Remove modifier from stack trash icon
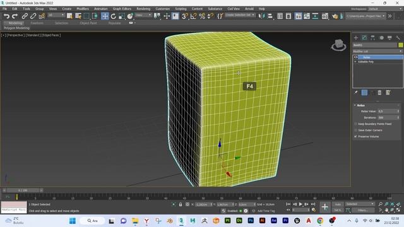 pyautogui.click(x=379, y=93)
